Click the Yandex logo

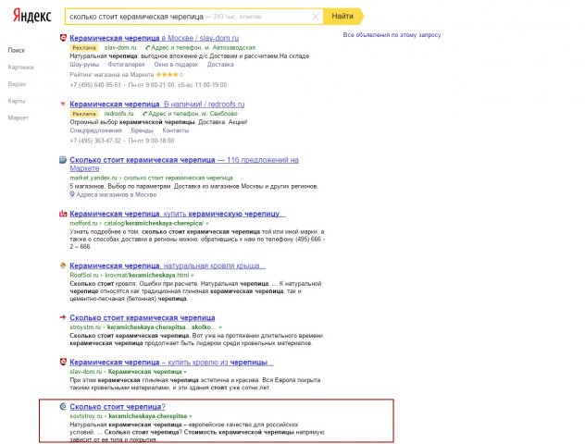pyautogui.click(x=32, y=17)
